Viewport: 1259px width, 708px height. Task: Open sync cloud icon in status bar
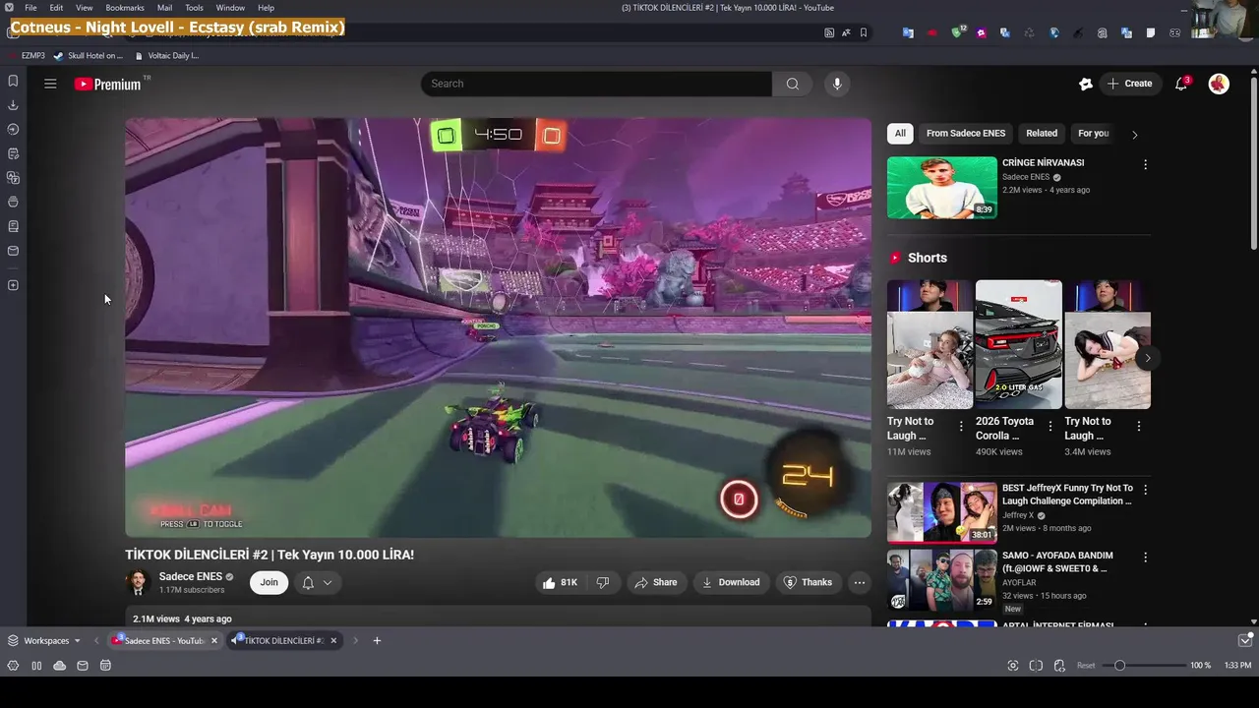[59, 666]
